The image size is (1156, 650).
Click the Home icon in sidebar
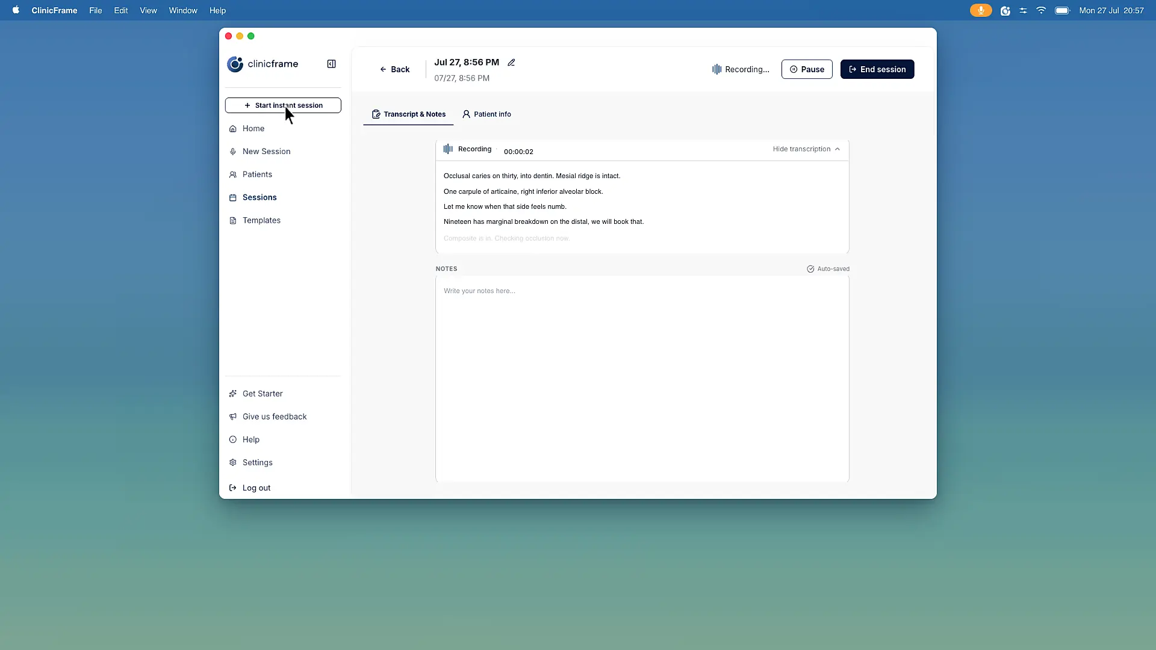(x=233, y=129)
